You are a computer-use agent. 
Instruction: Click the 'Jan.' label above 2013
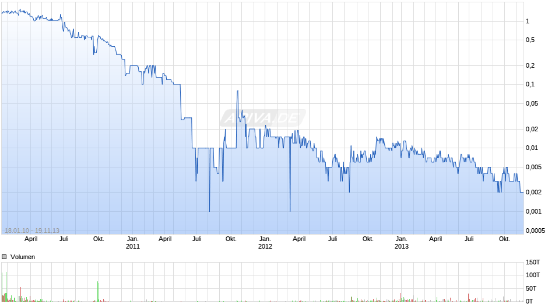pos(402,239)
